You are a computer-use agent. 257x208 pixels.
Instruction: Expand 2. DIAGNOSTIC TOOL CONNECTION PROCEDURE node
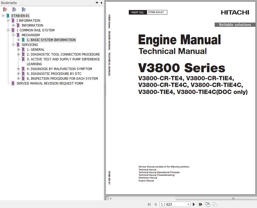tap(18, 54)
